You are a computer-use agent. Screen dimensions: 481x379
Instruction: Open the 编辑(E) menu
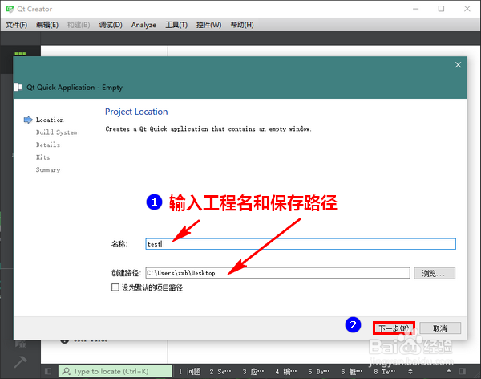[x=47, y=25]
